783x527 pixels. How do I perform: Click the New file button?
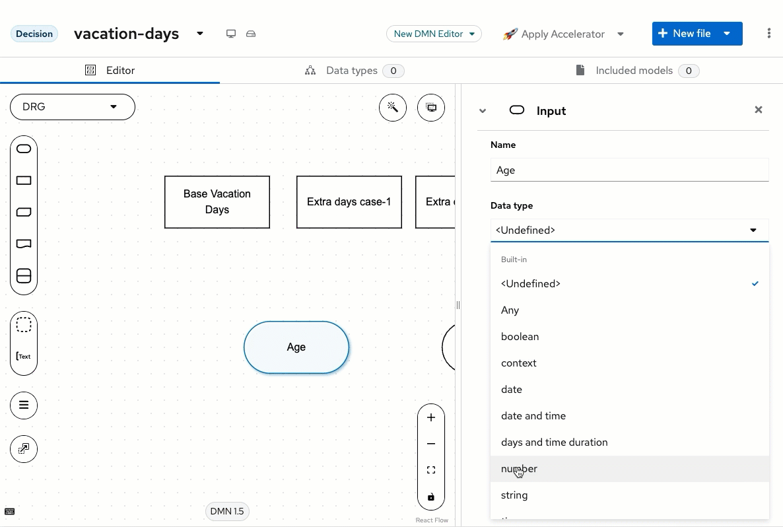coord(685,34)
